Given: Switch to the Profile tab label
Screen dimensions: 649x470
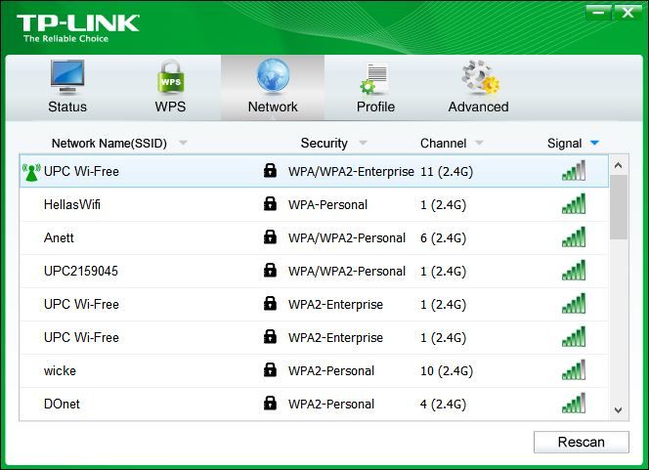Looking at the screenshot, I should click(x=375, y=107).
